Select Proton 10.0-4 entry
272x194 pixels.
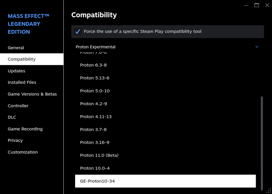pos(165,168)
